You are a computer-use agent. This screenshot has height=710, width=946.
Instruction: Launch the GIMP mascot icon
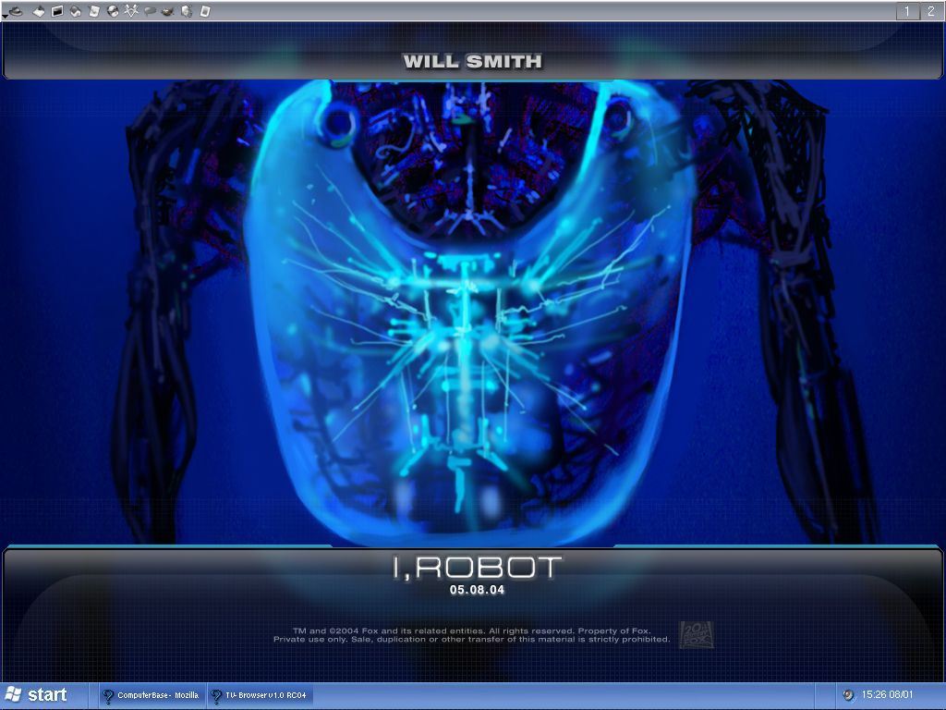point(168,11)
